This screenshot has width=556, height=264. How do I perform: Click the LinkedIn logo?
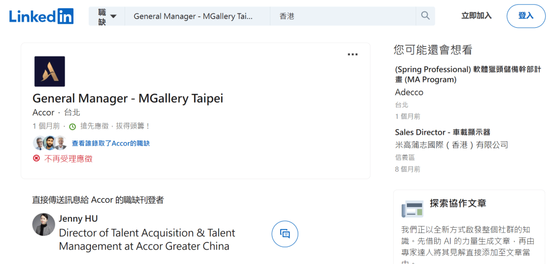[x=41, y=16]
